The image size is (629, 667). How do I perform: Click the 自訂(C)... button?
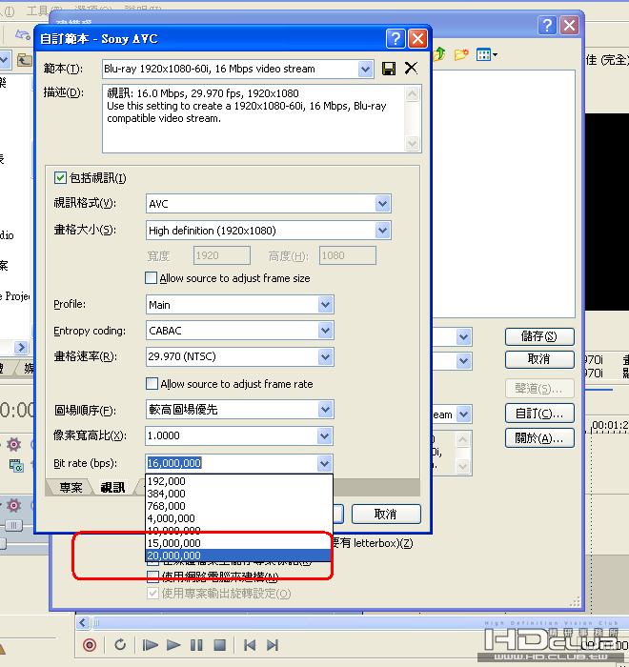(539, 414)
